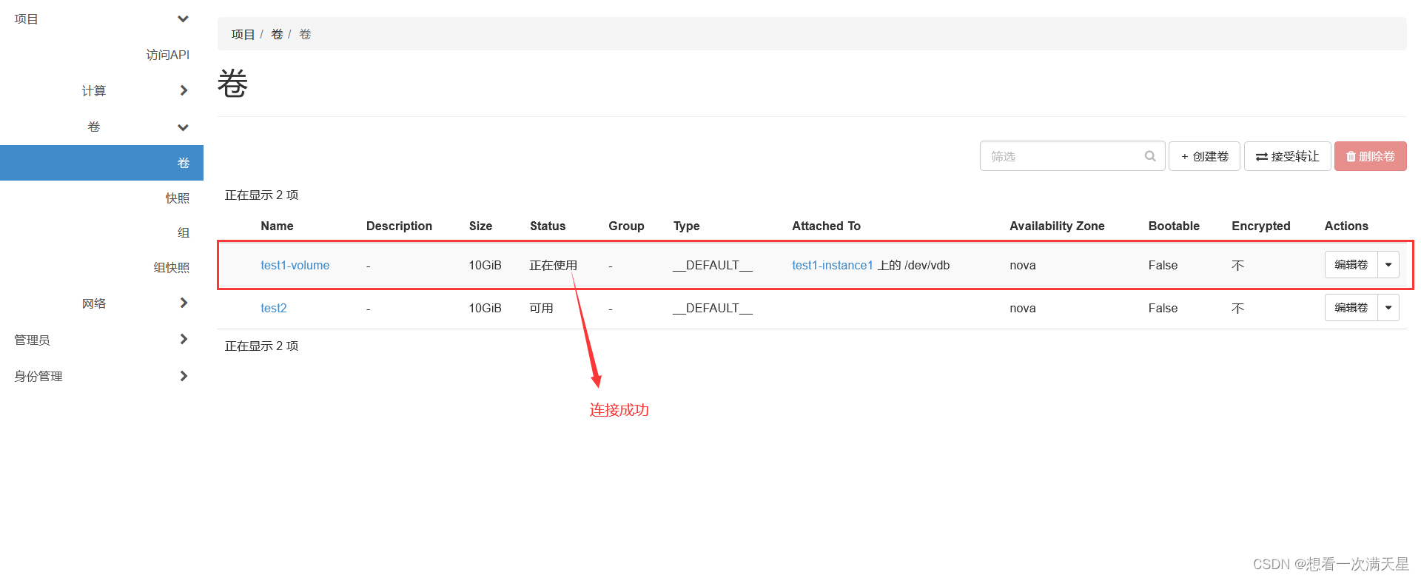The width and height of the screenshot is (1421, 578).
Task: Expand the 管理员 sidebar section
Action: point(184,339)
